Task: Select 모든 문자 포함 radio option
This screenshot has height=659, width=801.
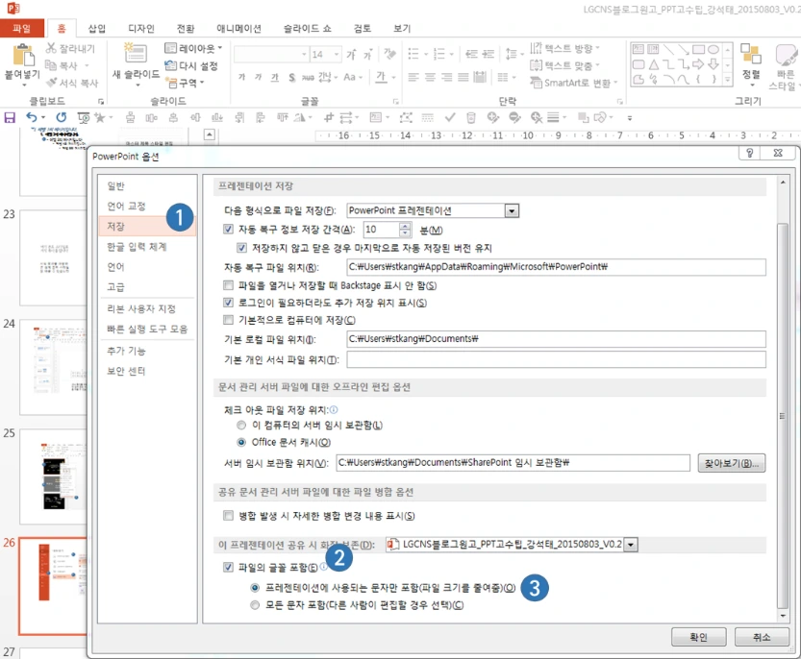Action: (x=255, y=605)
